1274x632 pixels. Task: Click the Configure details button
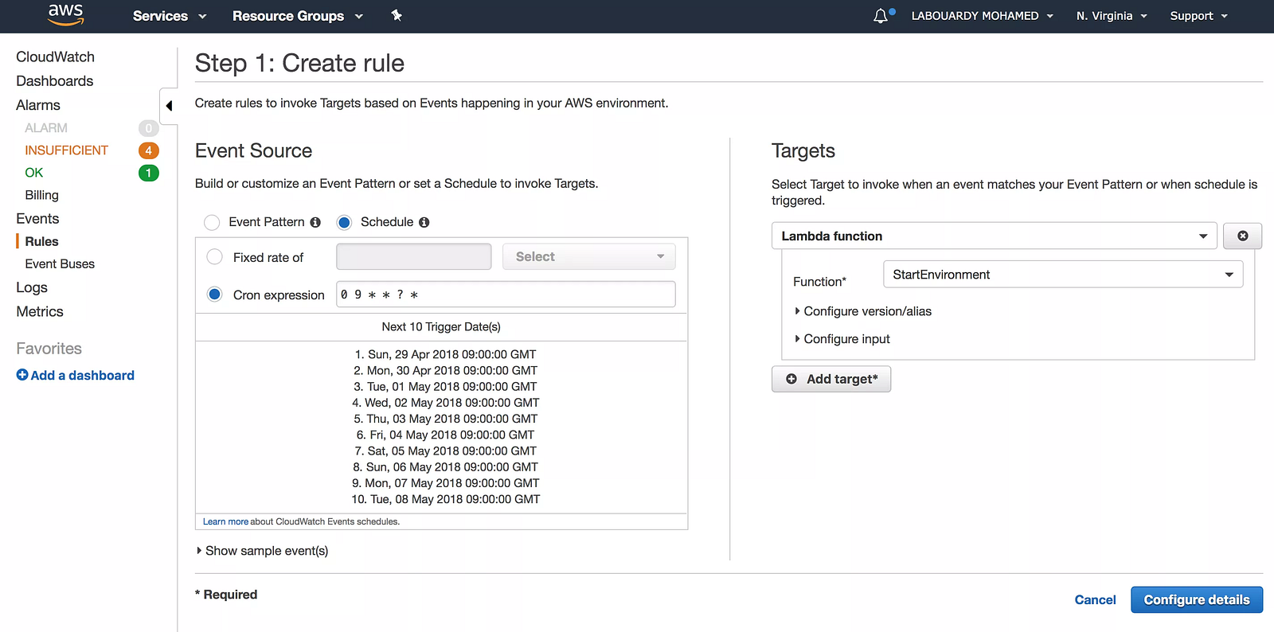1196,599
